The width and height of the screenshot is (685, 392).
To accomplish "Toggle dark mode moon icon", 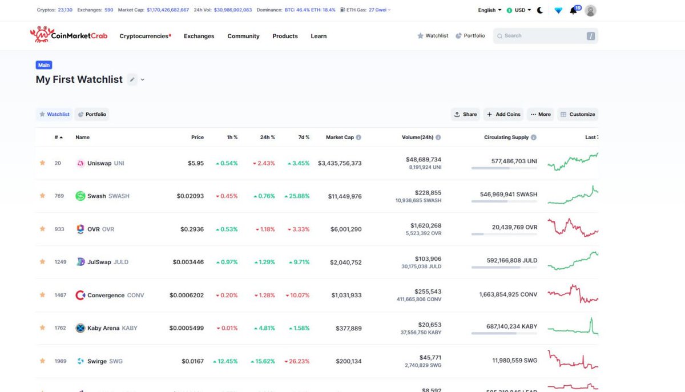I will [540, 10].
